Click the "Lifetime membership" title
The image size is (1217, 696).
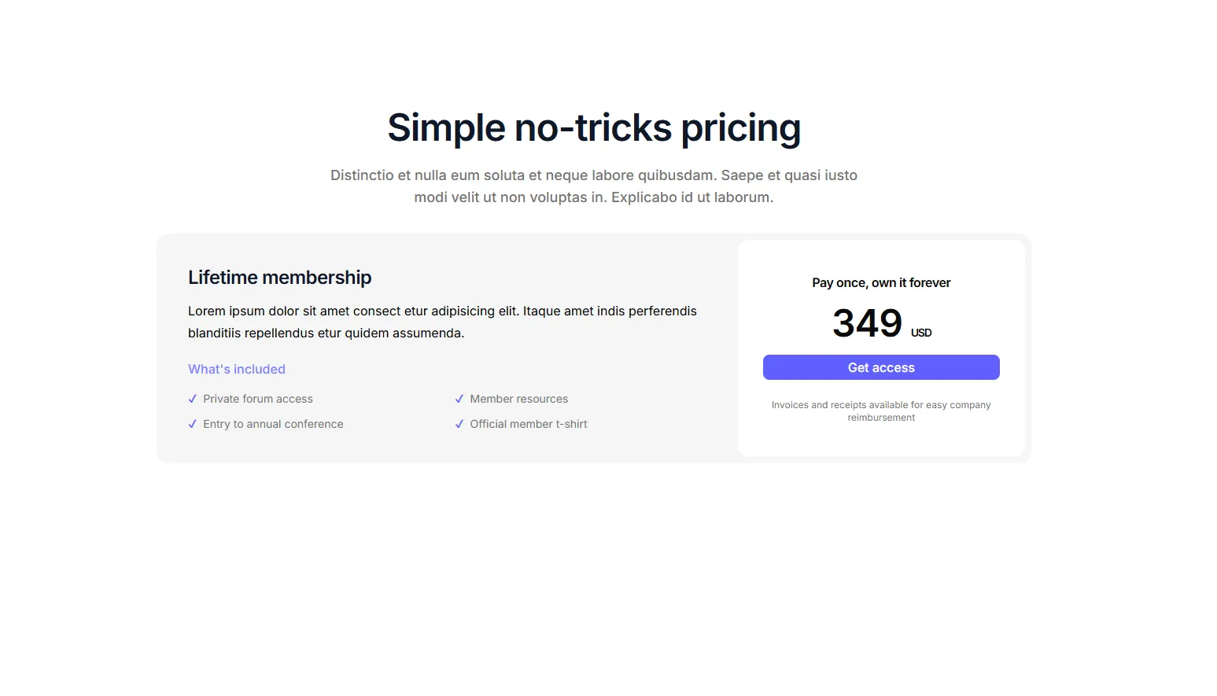[279, 278]
